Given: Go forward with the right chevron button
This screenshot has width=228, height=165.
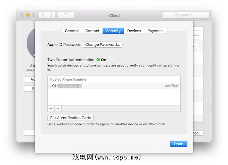Looking at the screenshot, I should click(x=51, y=15).
